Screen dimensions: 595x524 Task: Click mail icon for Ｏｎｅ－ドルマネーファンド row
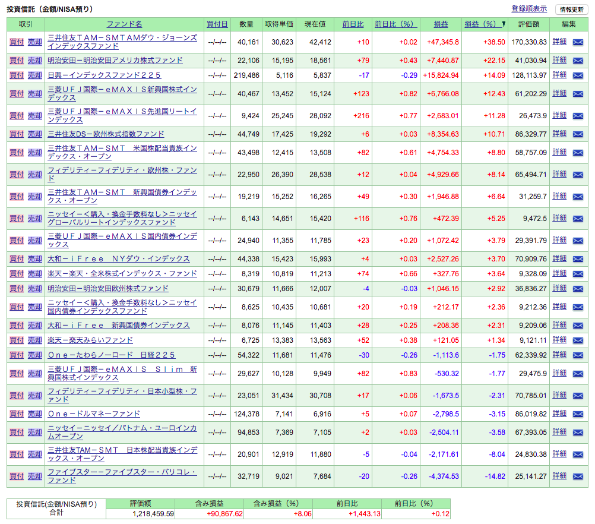click(578, 414)
